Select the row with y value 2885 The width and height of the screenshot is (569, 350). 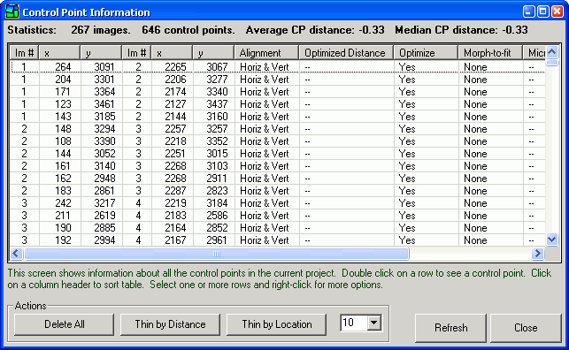(x=278, y=227)
